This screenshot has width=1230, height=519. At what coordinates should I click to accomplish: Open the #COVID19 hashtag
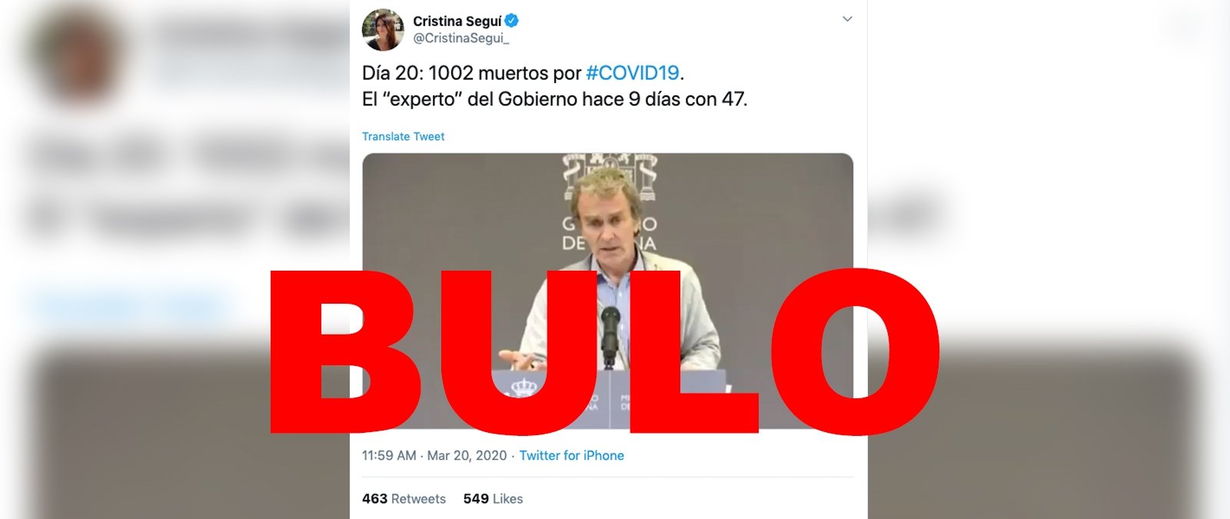click(633, 73)
